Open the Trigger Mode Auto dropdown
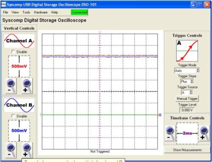 [x=187, y=70]
